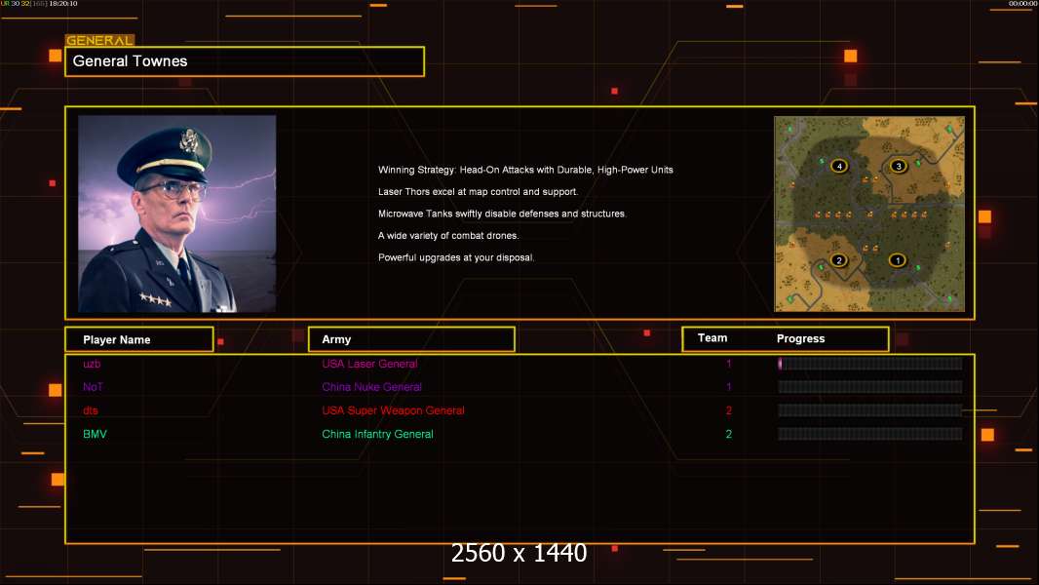Click China Nuke General army entry

tap(371, 387)
